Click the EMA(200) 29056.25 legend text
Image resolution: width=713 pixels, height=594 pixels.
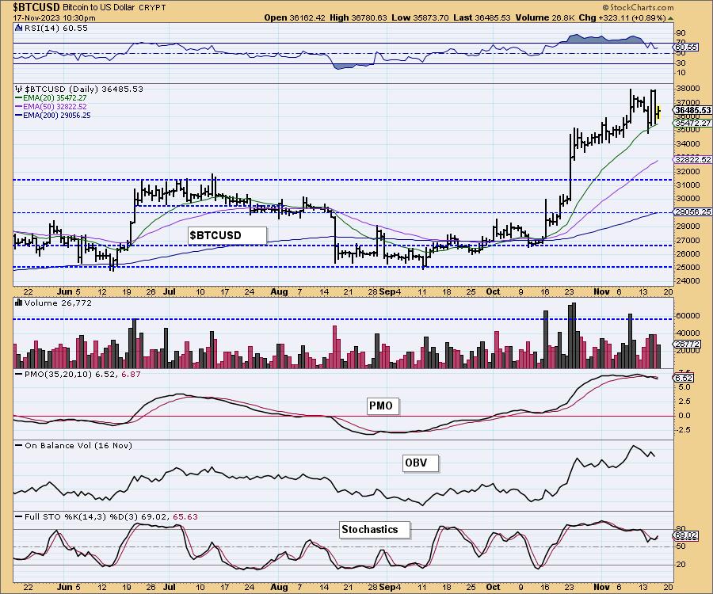click(56, 116)
